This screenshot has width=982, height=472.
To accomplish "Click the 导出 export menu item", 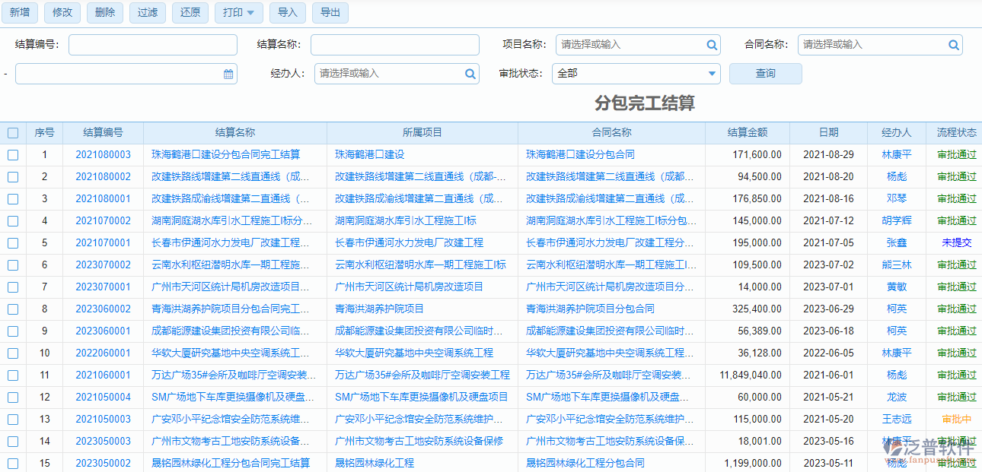I will pyautogui.click(x=330, y=13).
